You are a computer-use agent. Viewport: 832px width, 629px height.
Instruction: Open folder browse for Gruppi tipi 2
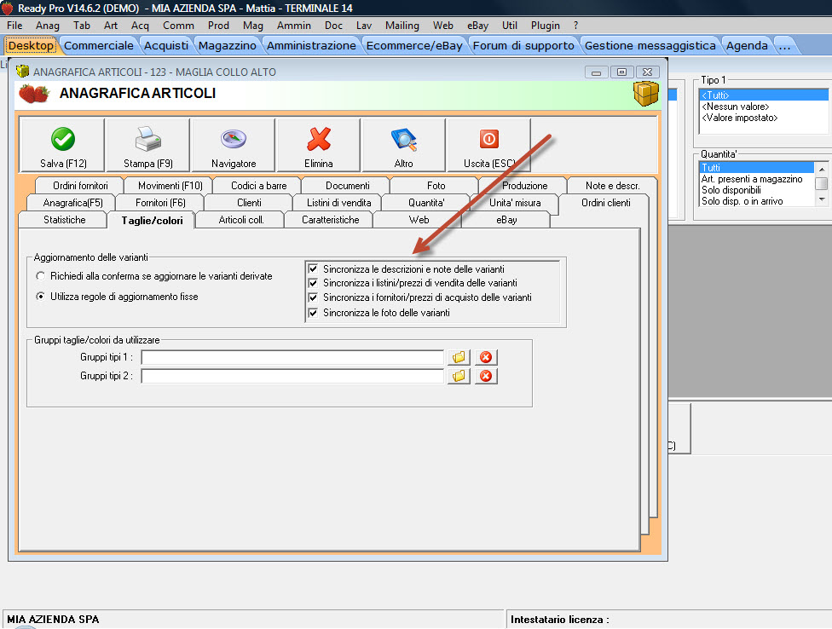coord(459,376)
